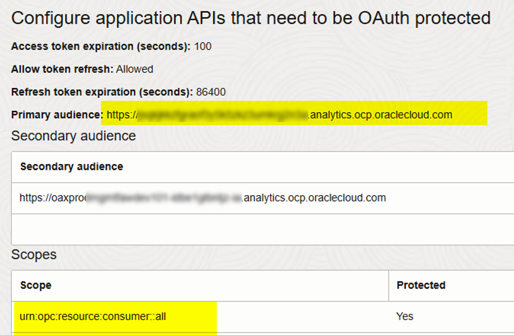Image resolution: width=514 pixels, height=335 pixels.
Task: Click the "Protected" column header
Action: pyautogui.click(x=421, y=285)
